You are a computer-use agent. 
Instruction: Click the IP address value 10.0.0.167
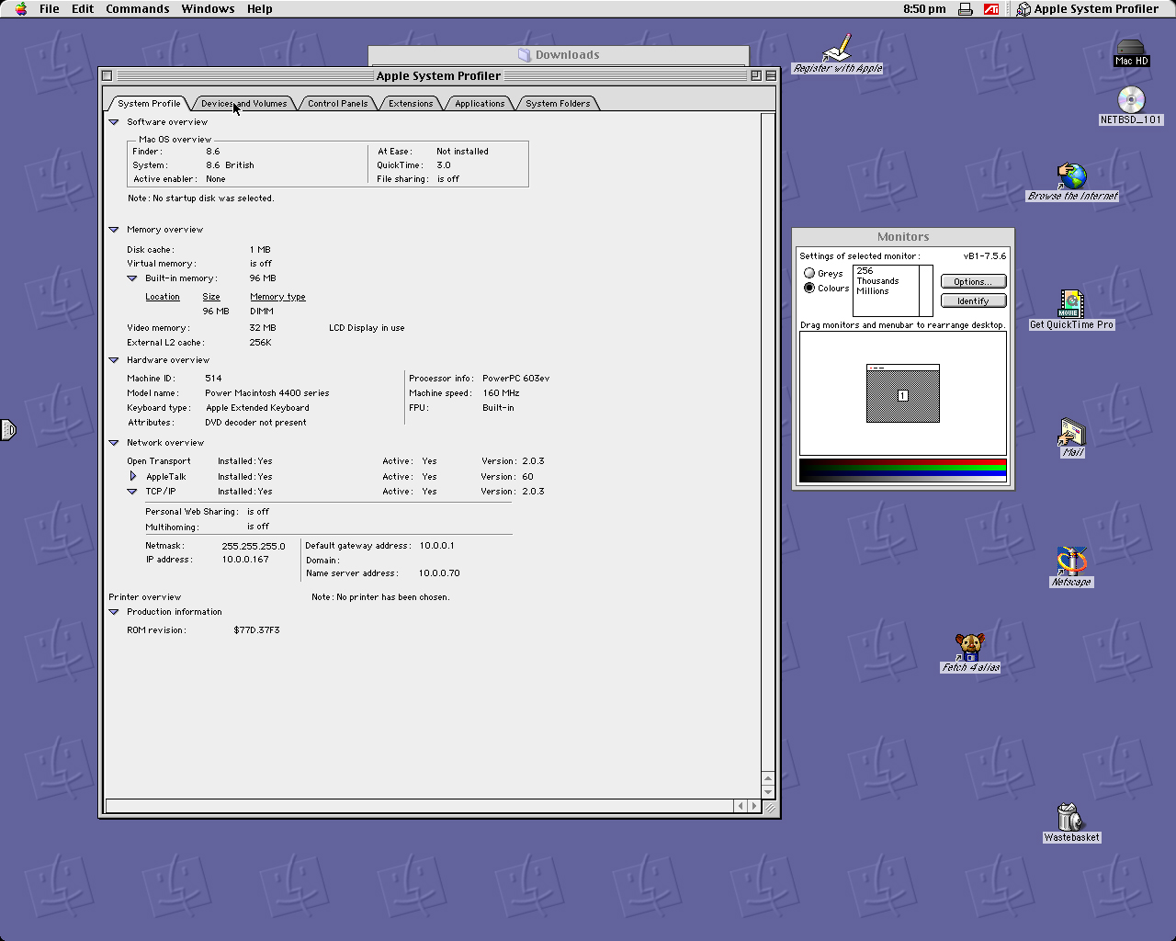point(245,560)
